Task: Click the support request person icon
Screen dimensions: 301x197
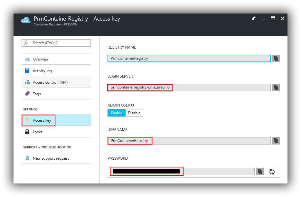Action: [x=27, y=158]
